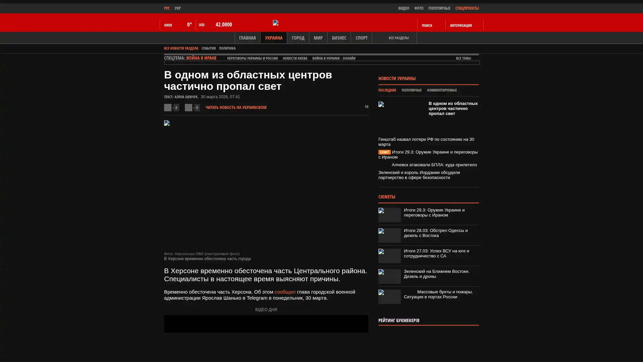Open the Мир navigation section
The image size is (643, 362).
point(318,38)
